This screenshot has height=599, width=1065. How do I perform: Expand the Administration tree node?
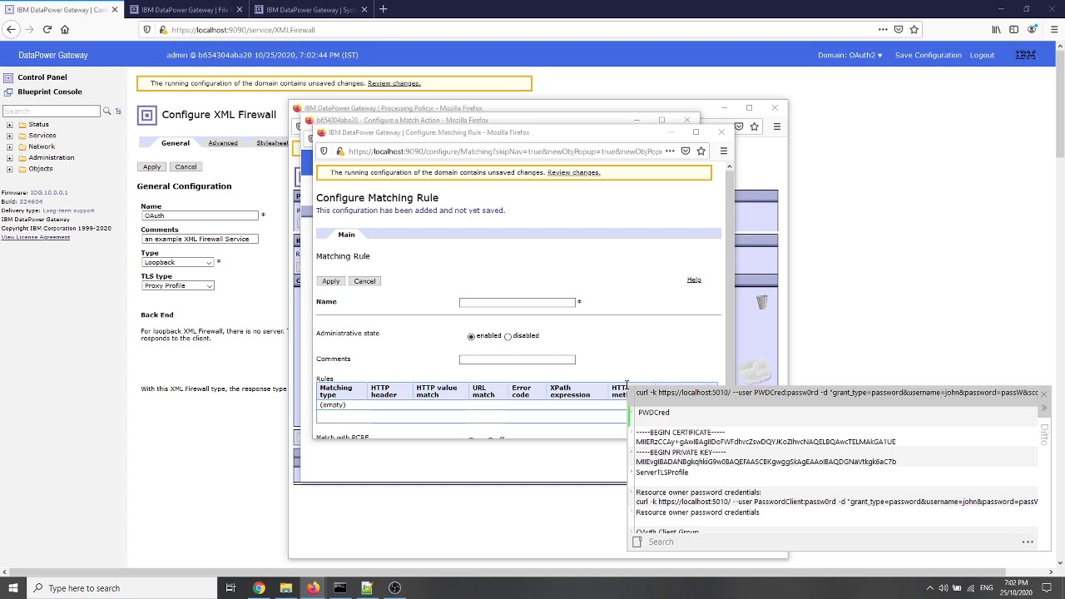9,158
